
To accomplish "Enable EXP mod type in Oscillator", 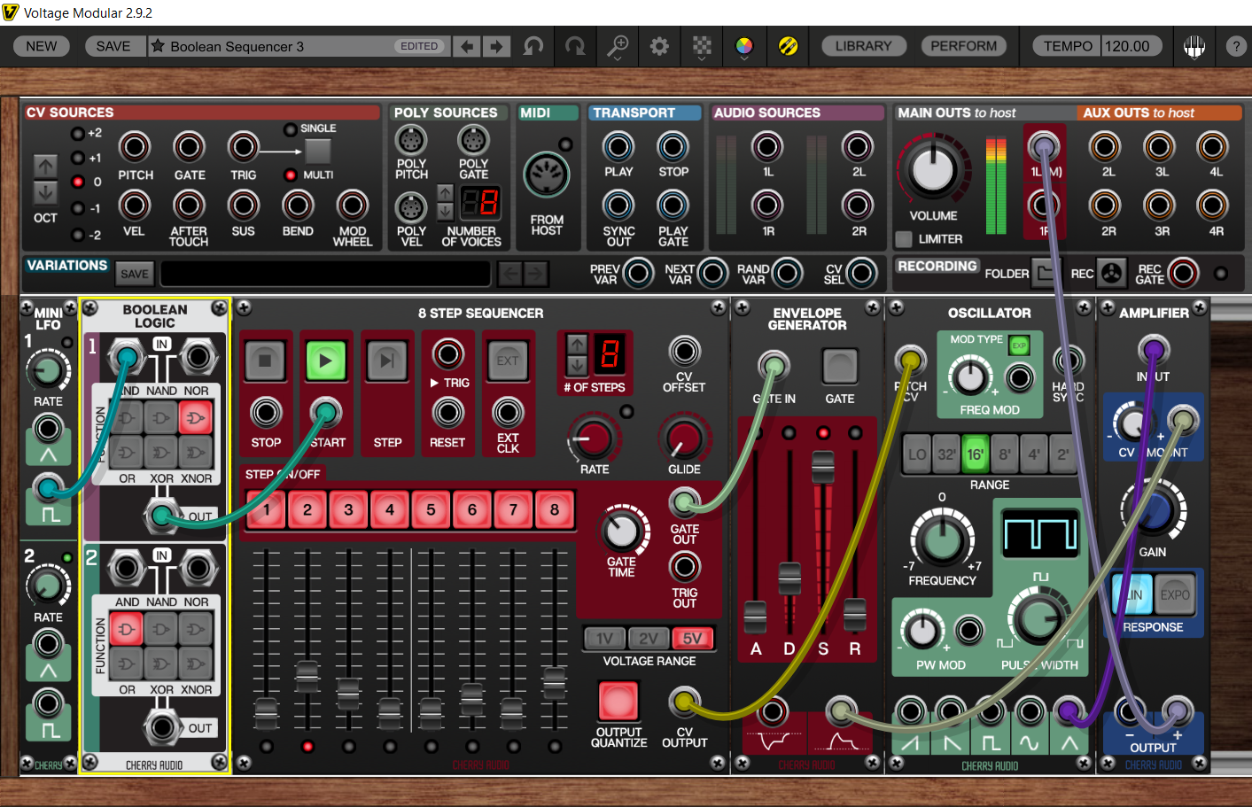I will click(1019, 345).
